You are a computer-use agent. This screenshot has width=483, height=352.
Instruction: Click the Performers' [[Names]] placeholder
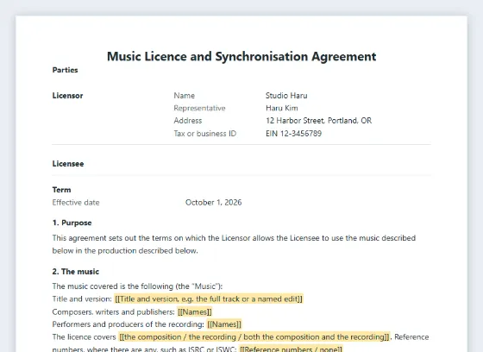[x=224, y=324]
